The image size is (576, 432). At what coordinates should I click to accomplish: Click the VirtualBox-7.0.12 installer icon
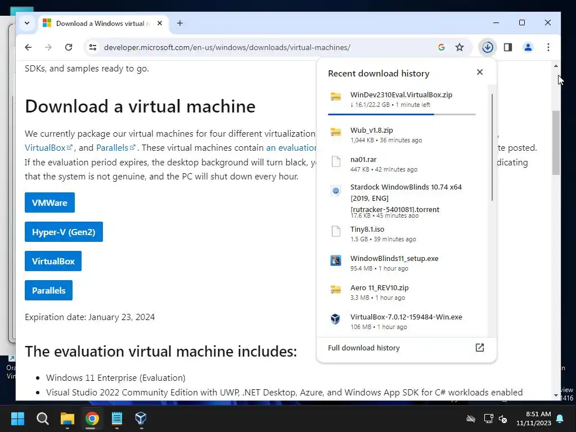click(x=336, y=319)
